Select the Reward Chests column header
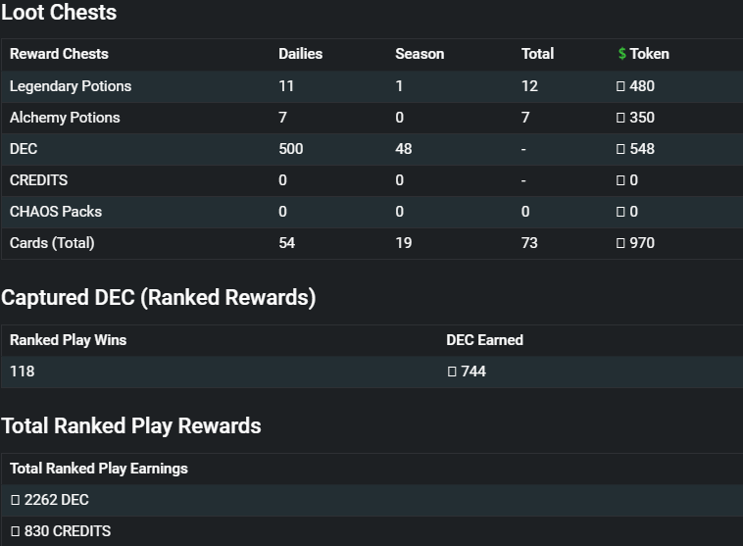This screenshot has height=546, width=743. [x=59, y=54]
